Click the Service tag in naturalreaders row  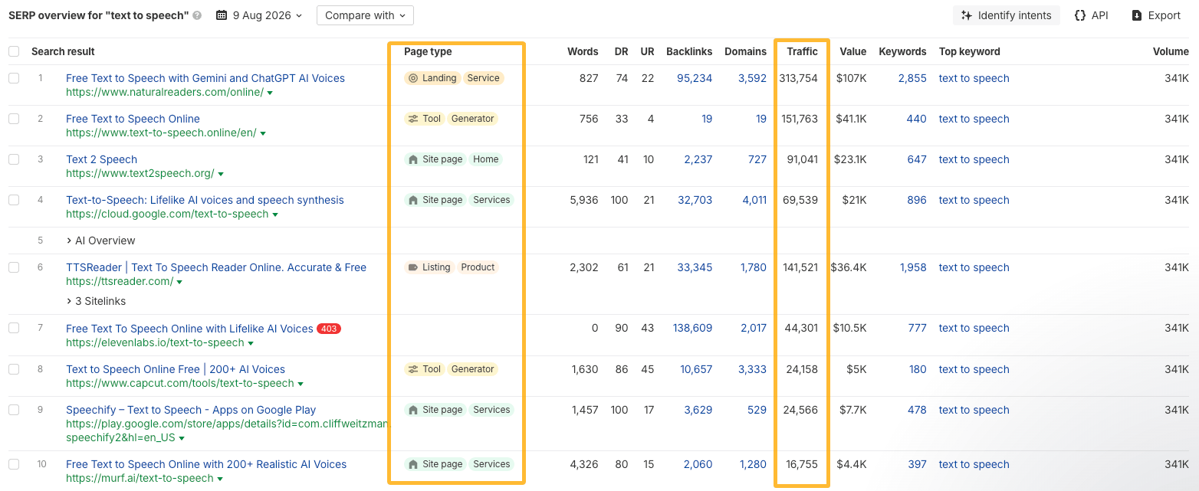[483, 78]
